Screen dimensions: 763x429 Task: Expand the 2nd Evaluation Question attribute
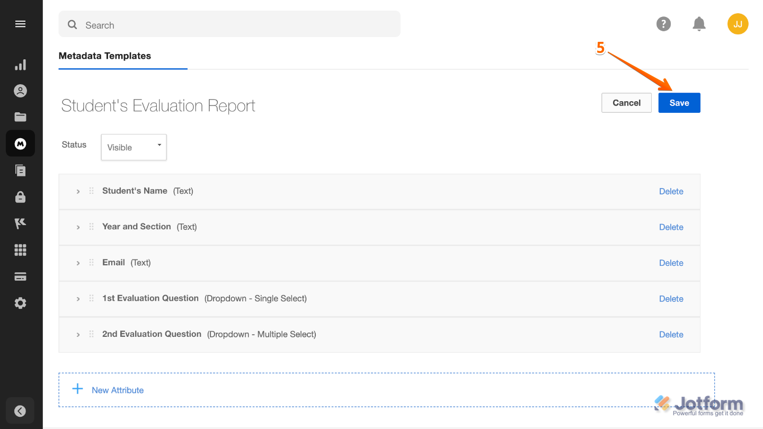point(78,334)
